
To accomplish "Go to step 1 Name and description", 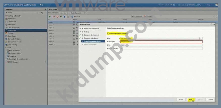I will [91, 29].
